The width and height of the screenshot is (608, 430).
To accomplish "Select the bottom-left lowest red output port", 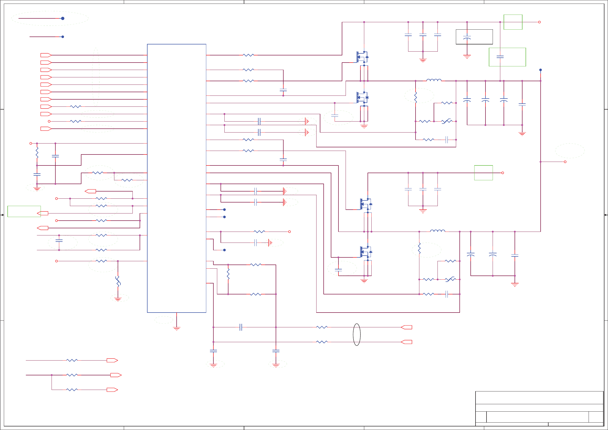I will [x=112, y=390].
